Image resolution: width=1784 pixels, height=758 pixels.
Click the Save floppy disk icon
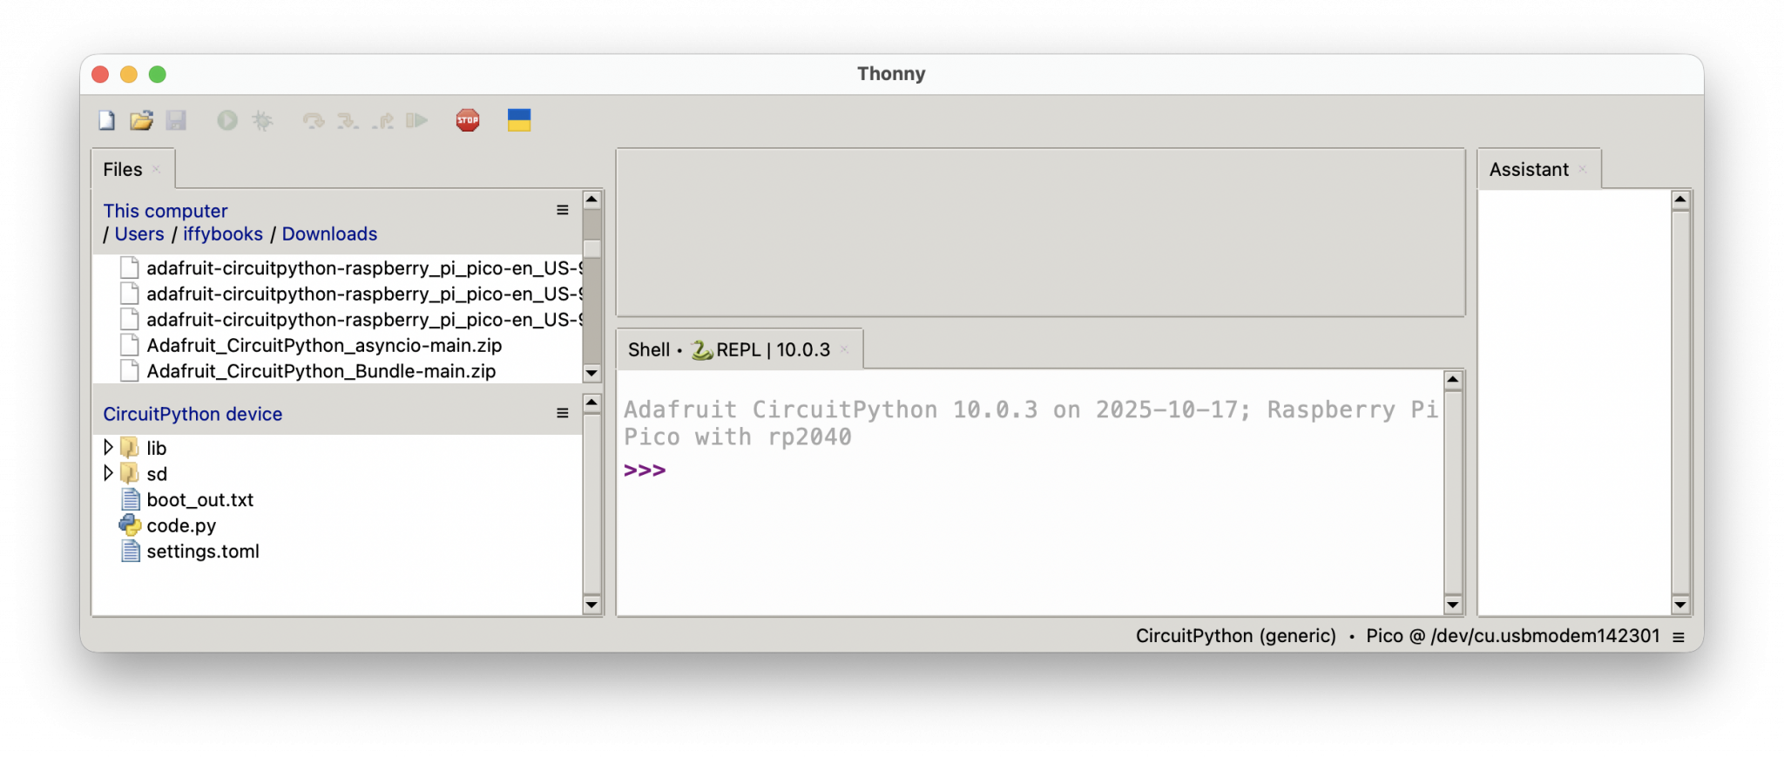point(176,120)
